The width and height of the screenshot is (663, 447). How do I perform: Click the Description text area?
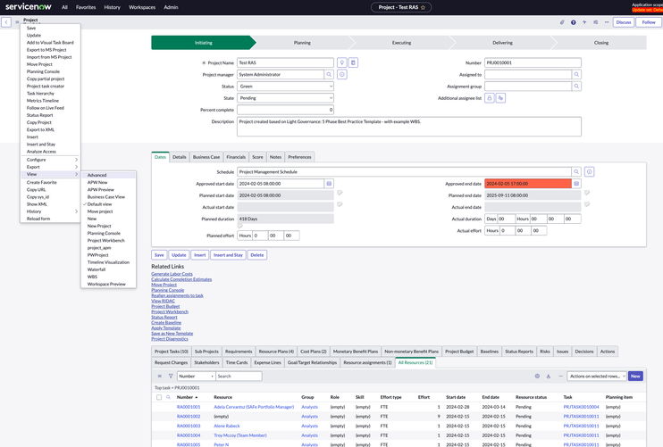click(x=409, y=127)
